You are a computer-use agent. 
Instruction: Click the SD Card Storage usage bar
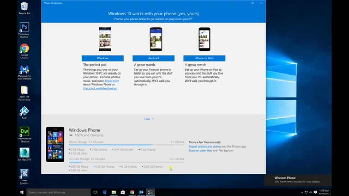pyautogui.click(x=127, y=162)
